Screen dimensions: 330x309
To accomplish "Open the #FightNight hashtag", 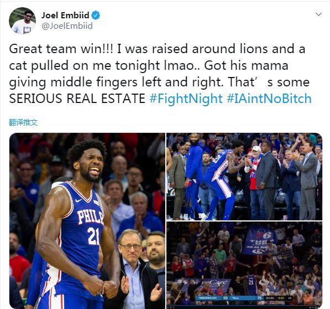I will [186, 99].
